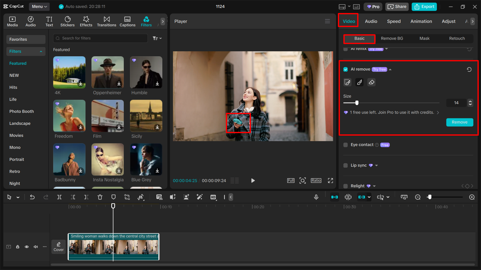Screen dimensions: 481x270
Task: Split the clip at the playhead
Action: coord(59,197)
